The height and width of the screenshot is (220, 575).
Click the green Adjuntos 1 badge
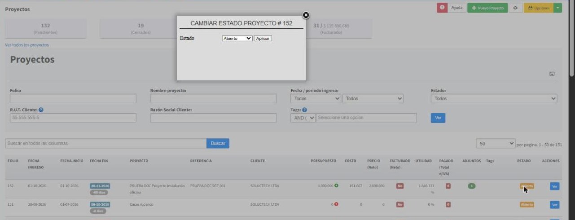click(471, 186)
